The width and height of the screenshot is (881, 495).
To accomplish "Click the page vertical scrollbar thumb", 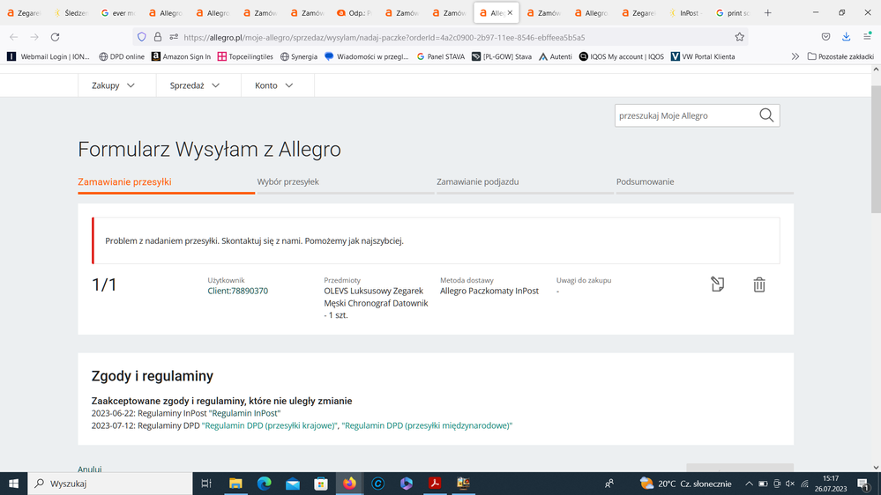I will point(876,149).
